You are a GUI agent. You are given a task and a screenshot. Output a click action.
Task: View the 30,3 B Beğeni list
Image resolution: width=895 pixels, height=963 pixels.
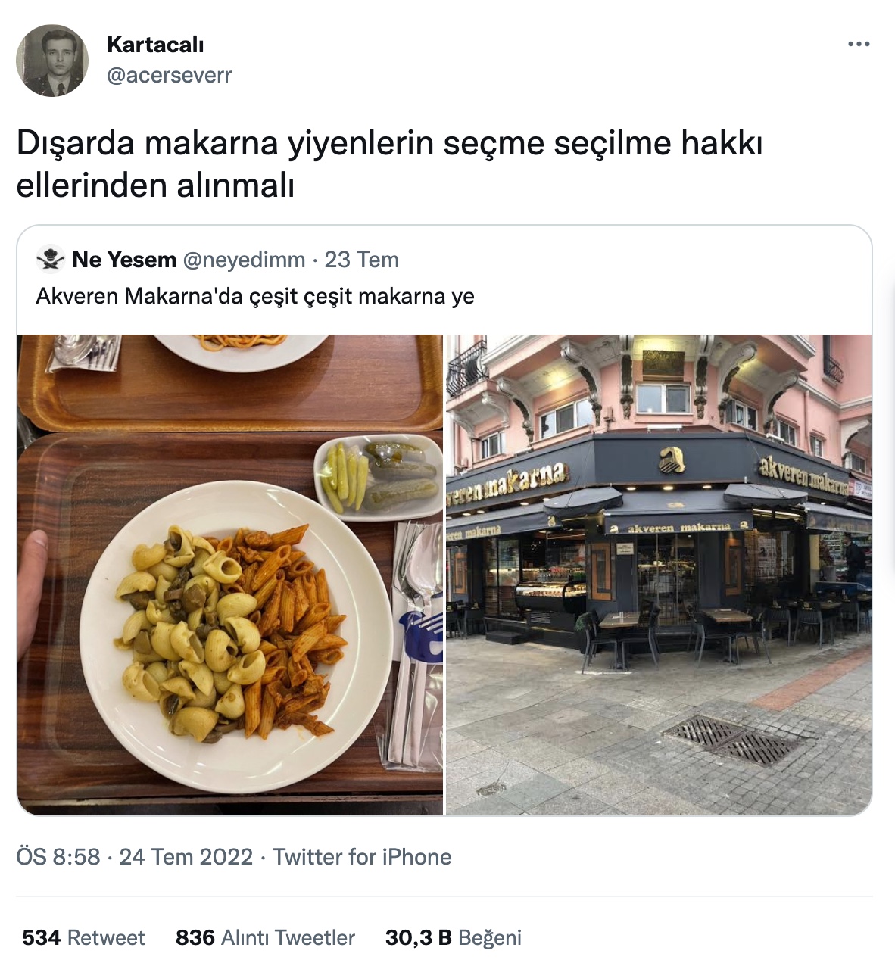454,938
